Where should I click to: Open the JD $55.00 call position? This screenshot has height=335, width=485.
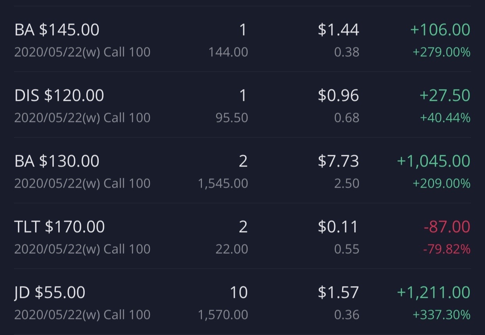pyautogui.click(x=242, y=301)
